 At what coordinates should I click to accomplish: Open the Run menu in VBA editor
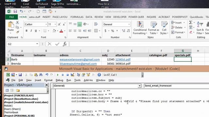[69, 80]
